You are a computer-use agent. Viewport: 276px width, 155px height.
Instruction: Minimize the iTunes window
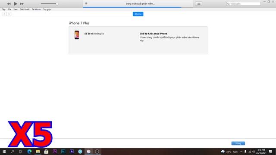pyautogui.click(x=264, y=2)
